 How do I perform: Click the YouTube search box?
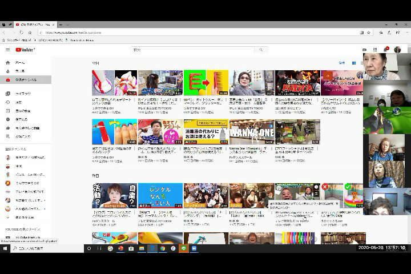click(194, 50)
